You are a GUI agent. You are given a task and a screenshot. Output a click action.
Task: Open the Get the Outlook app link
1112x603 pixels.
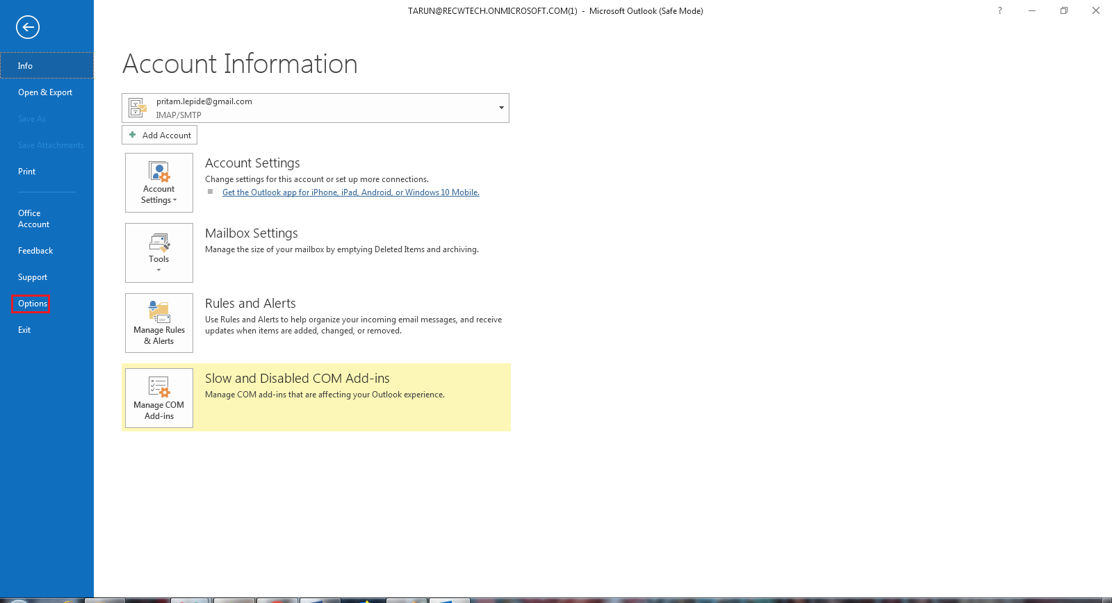351,192
